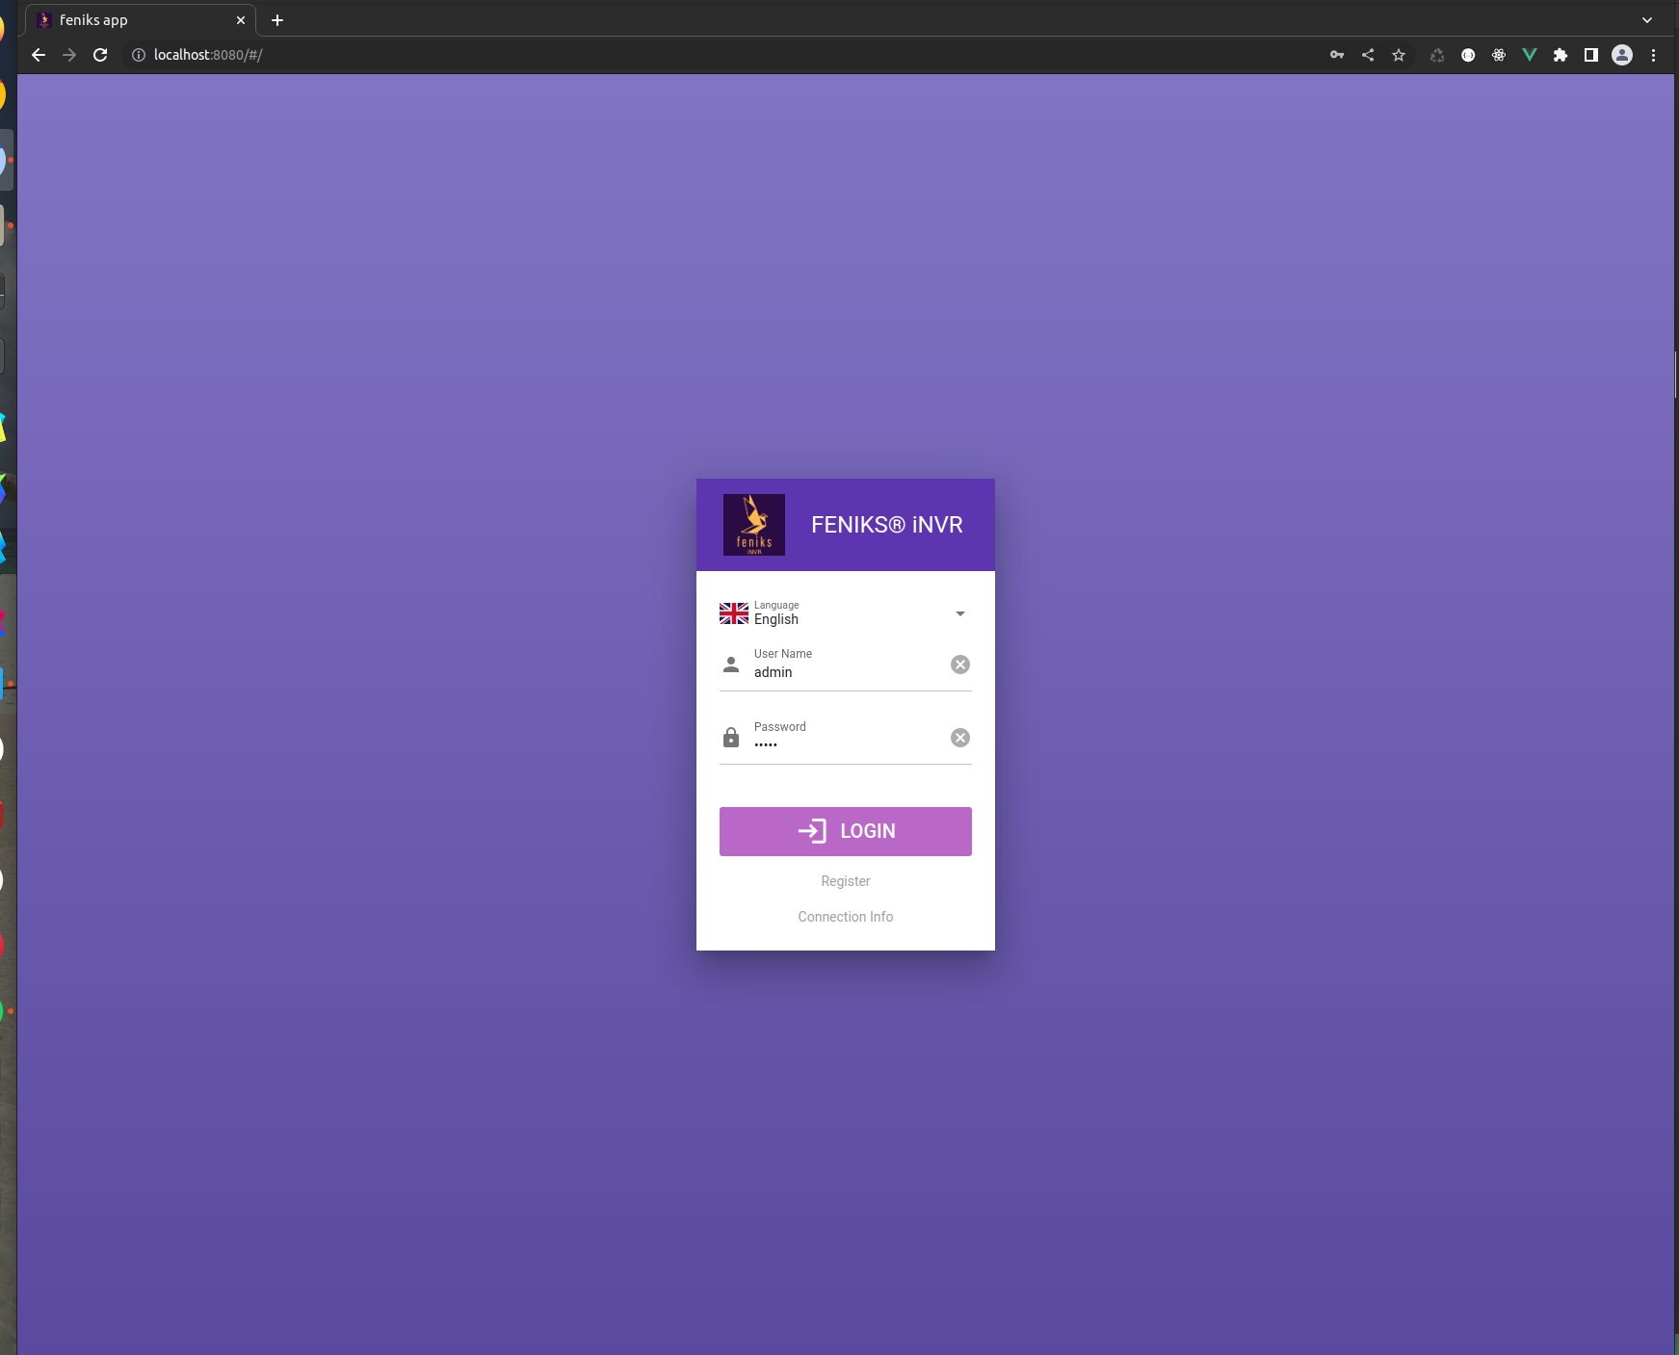
Task: Open the Connection Info link
Action: click(845, 917)
